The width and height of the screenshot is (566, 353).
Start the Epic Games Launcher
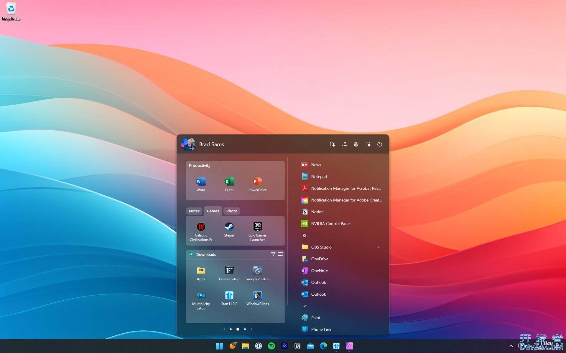pos(257,232)
